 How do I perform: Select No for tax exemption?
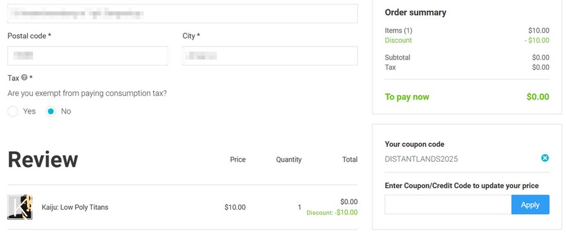(51, 112)
